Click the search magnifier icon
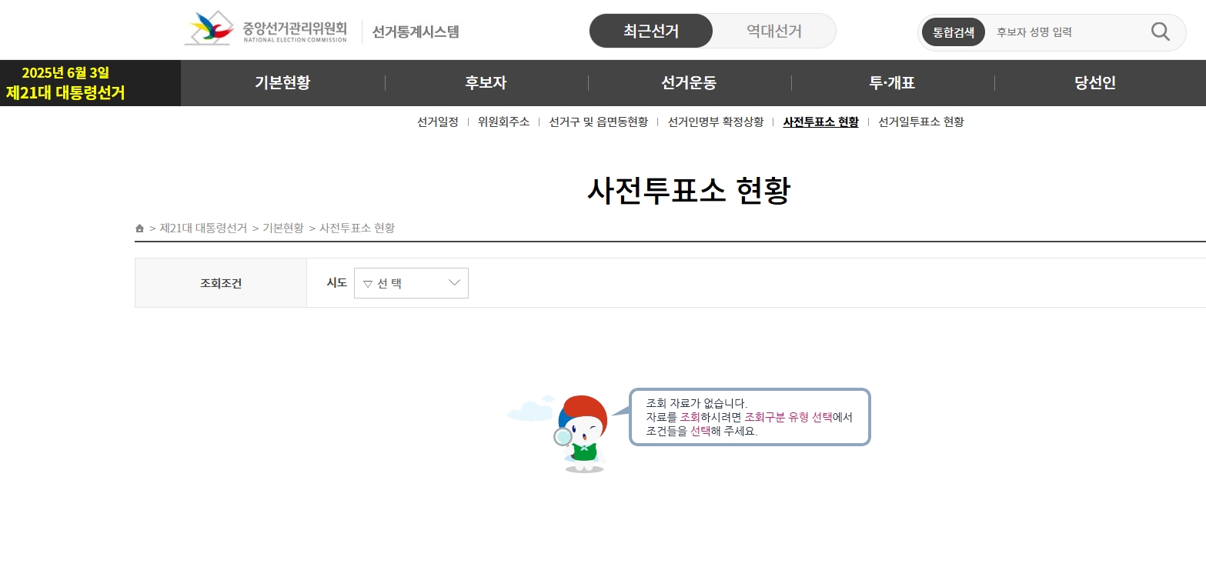The height and width of the screenshot is (577, 1206). click(1159, 32)
